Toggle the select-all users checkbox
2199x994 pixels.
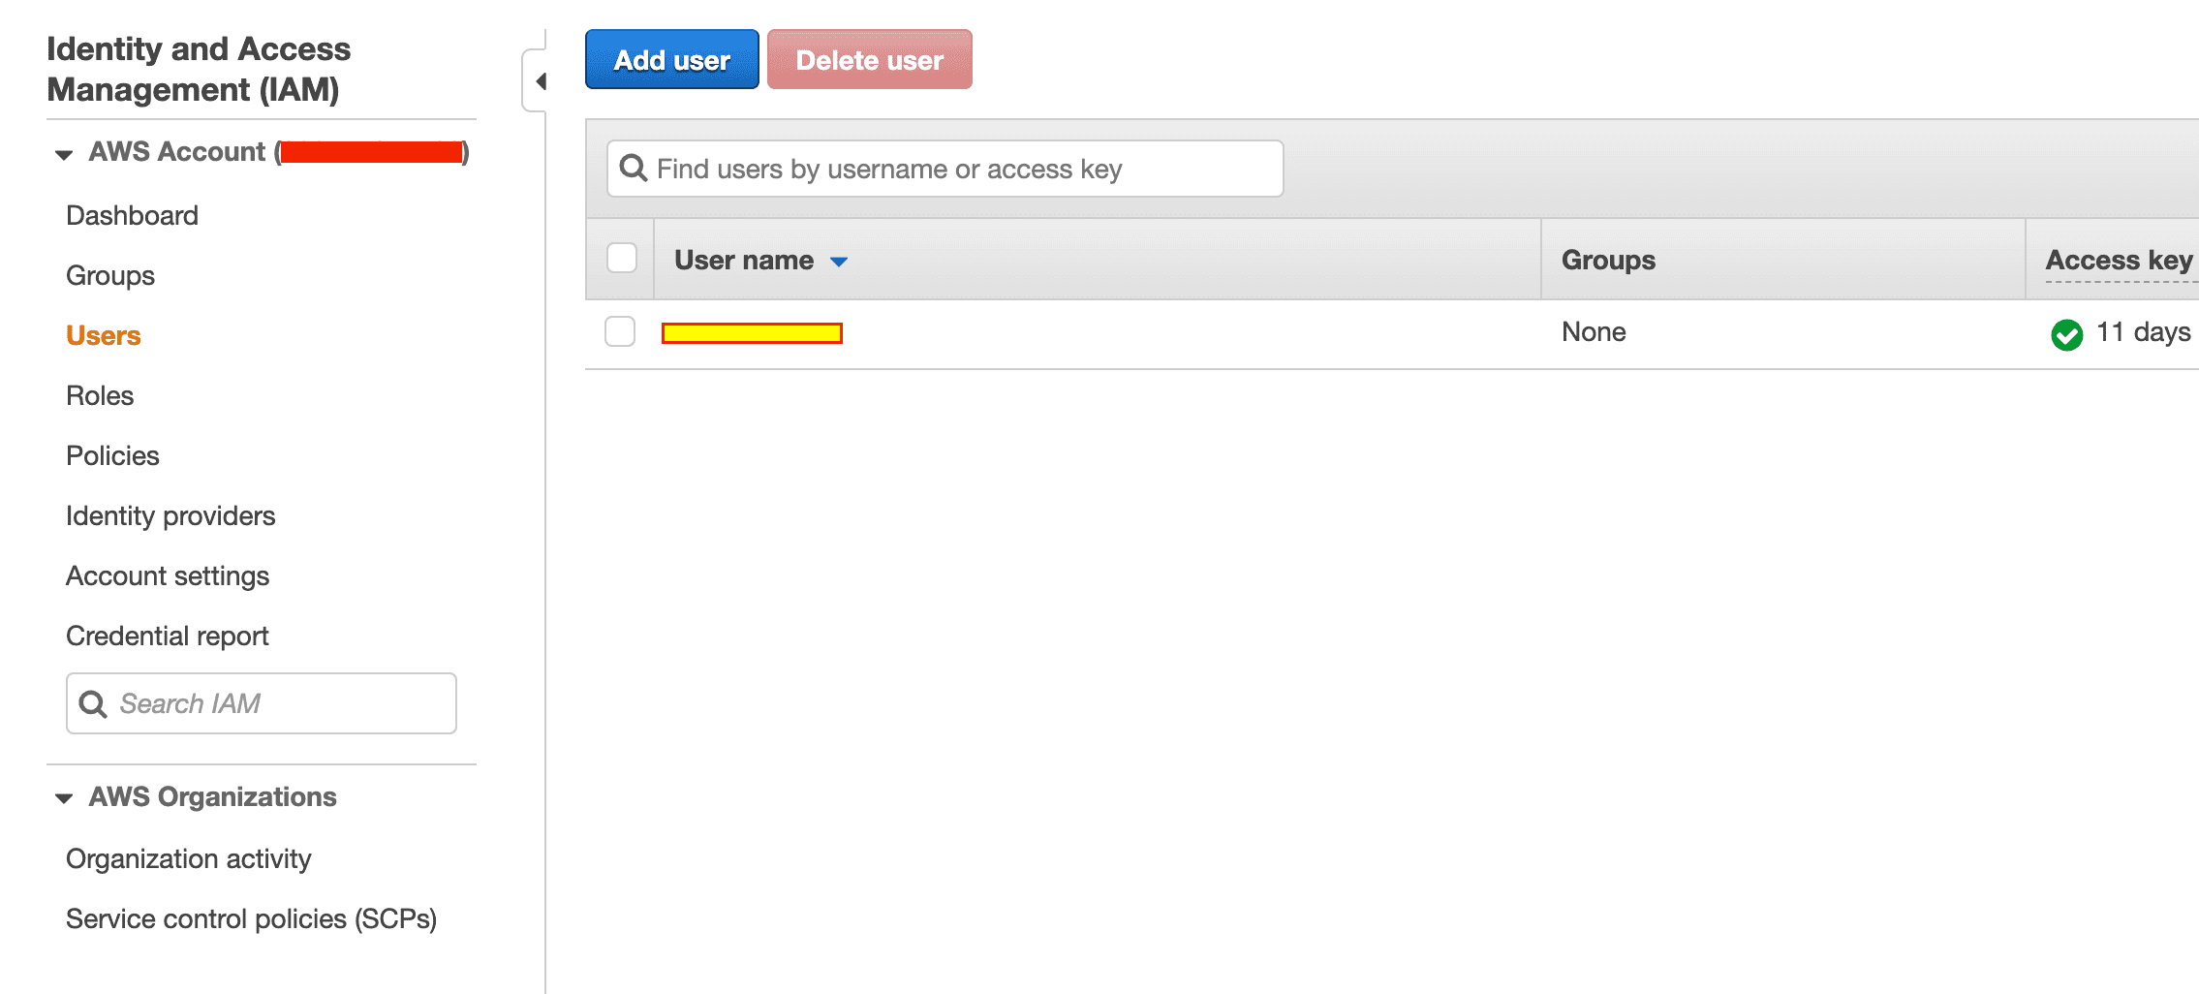click(x=621, y=259)
